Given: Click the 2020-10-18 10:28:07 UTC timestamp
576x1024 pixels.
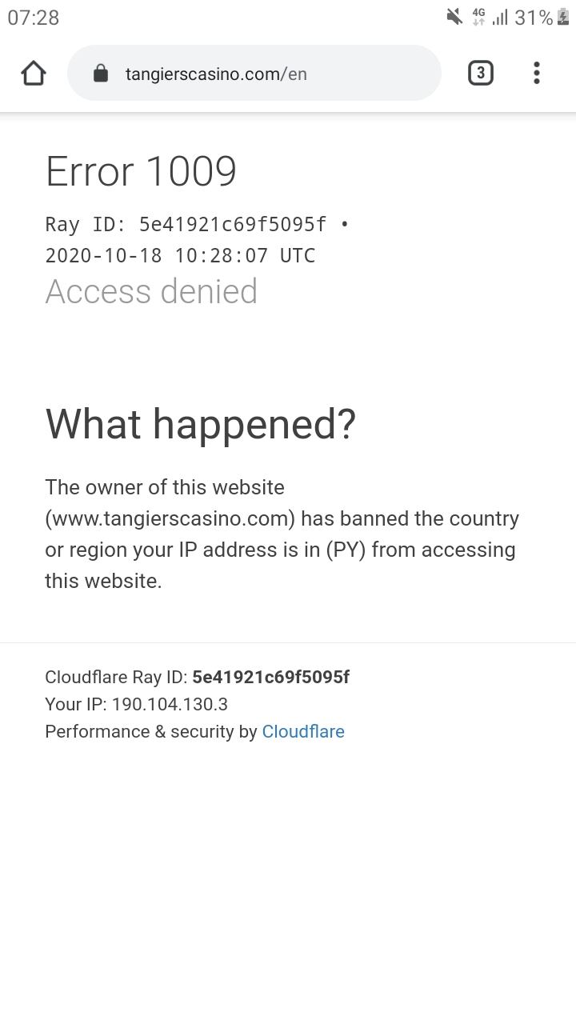Looking at the screenshot, I should coord(180,255).
